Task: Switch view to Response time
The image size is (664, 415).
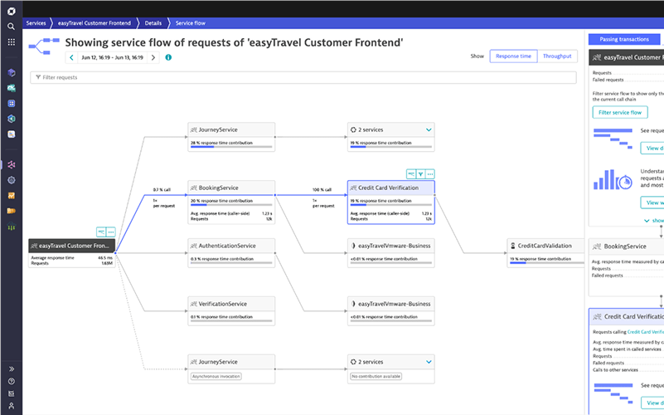Action: coord(514,56)
